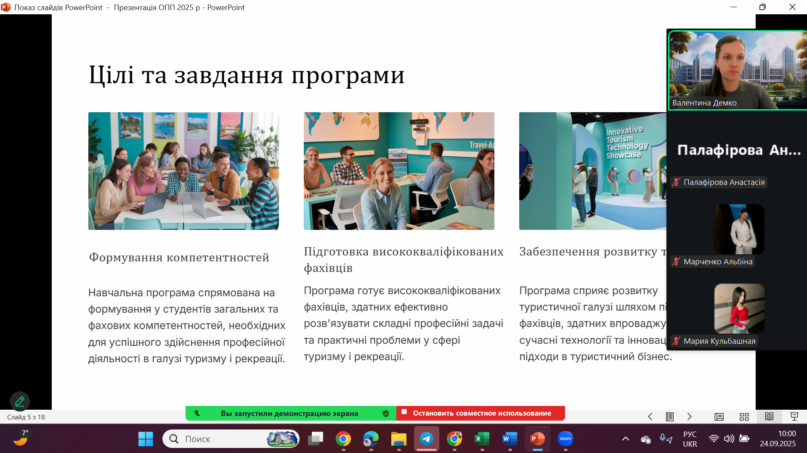Click the screen-share security shield icon

tap(386, 413)
